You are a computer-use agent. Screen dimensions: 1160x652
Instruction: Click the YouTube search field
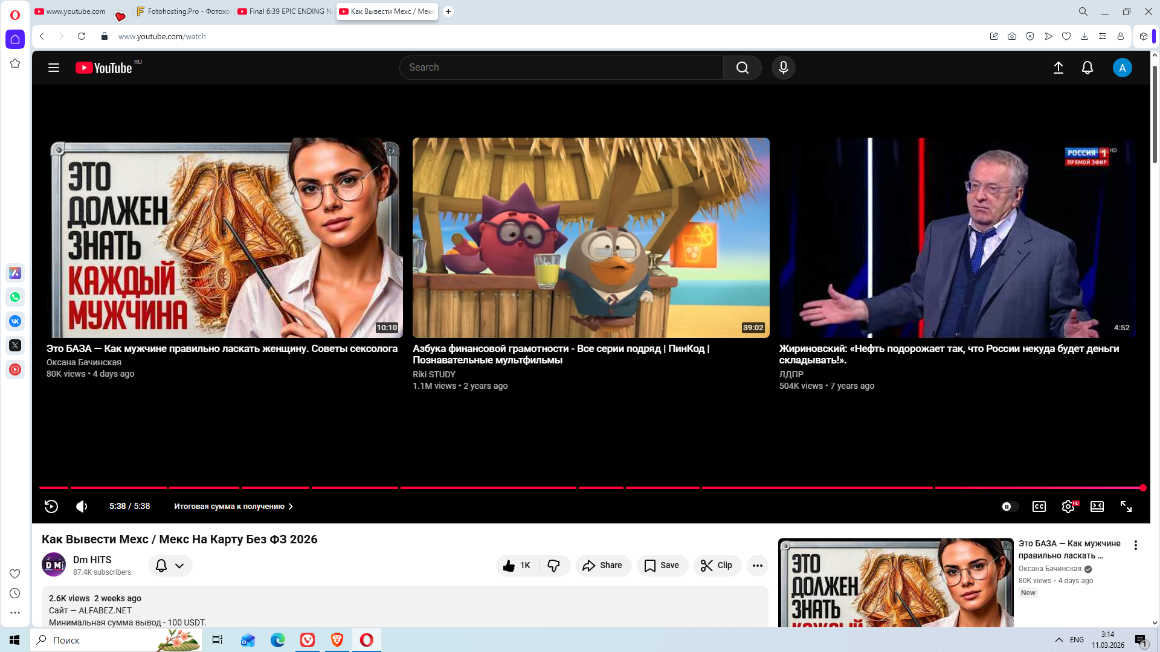click(x=562, y=68)
